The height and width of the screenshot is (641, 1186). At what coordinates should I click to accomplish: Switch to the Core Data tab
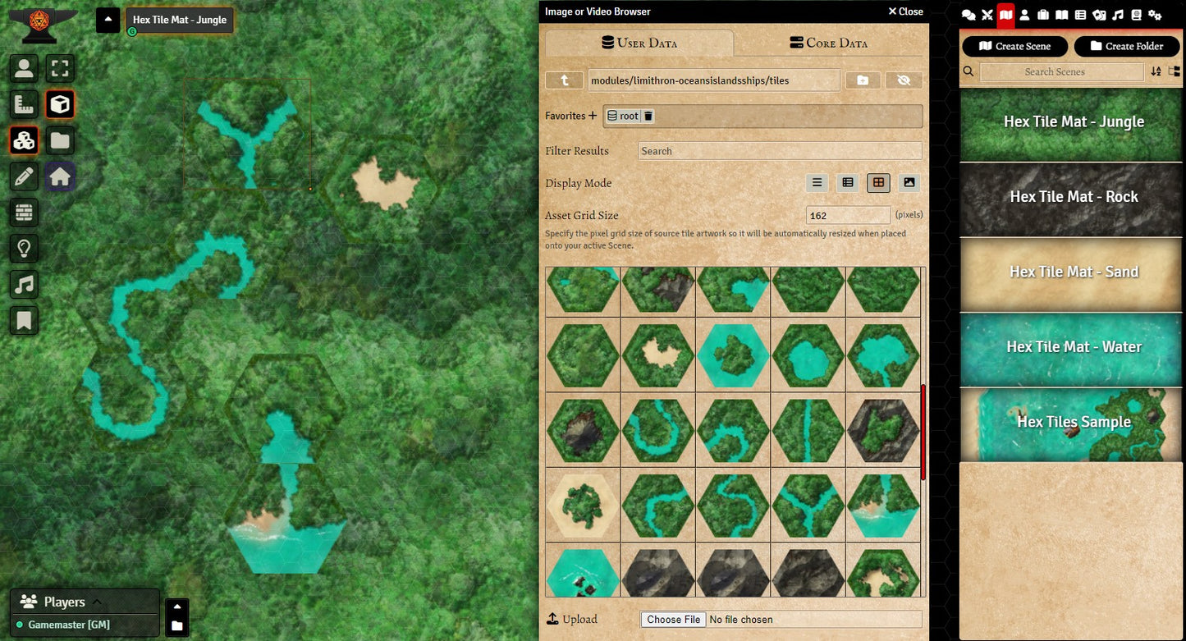828,43
